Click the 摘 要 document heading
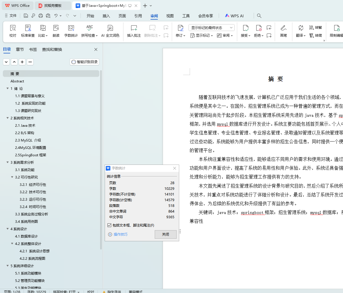The image size is (343, 293). (276, 79)
